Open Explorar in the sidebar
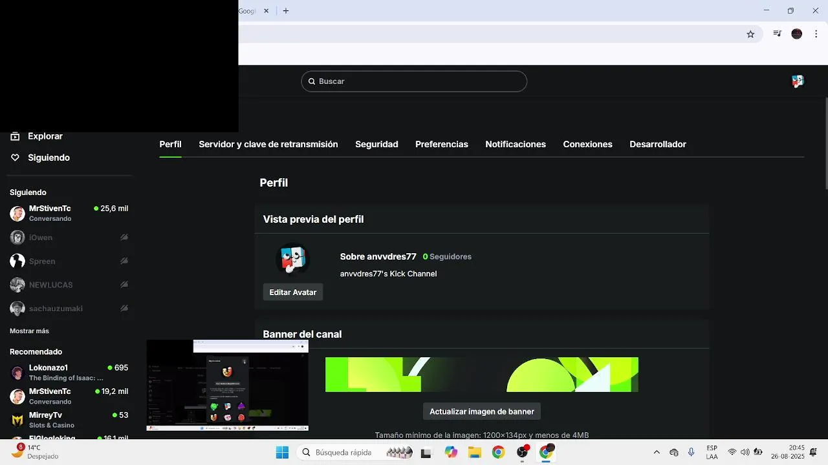This screenshot has height=465, width=828. tap(45, 136)
